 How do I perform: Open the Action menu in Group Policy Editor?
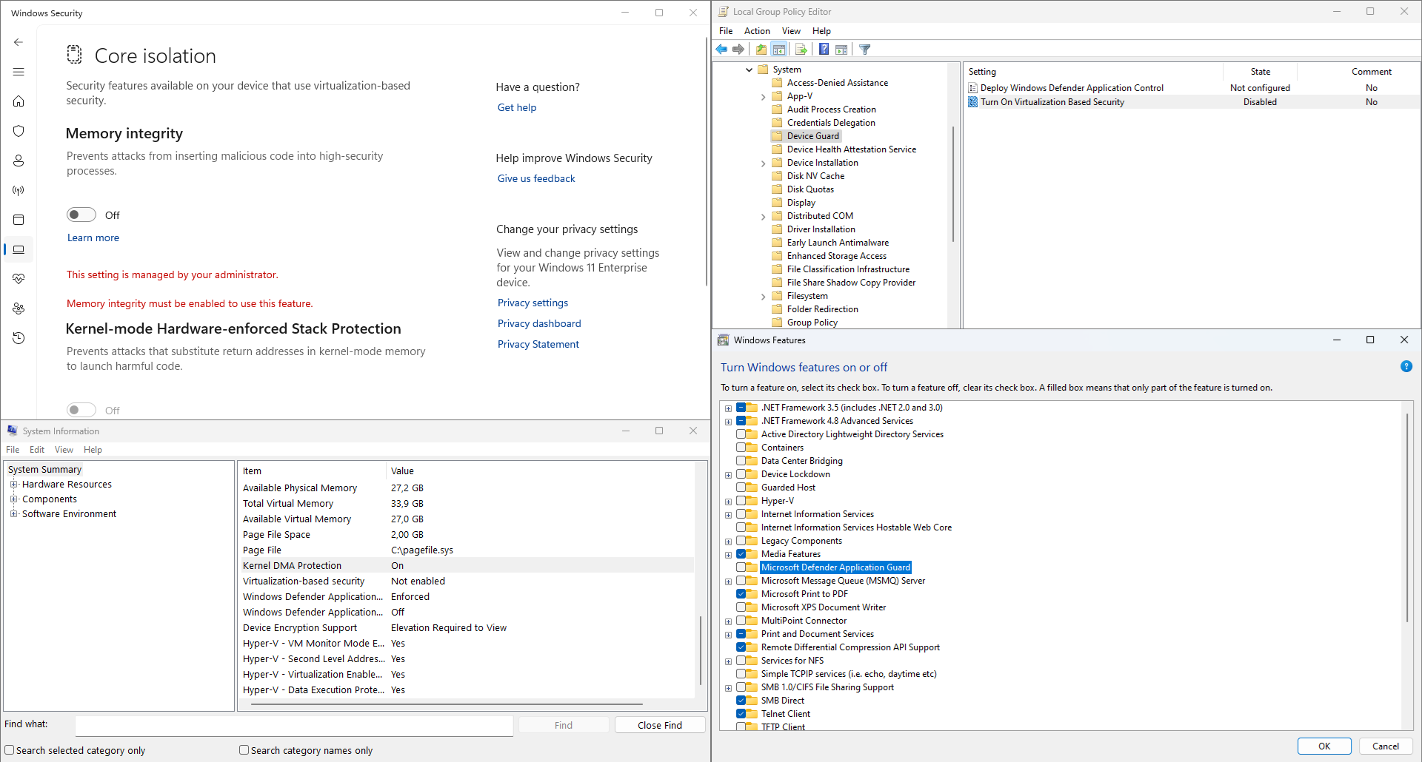(757, 31)
